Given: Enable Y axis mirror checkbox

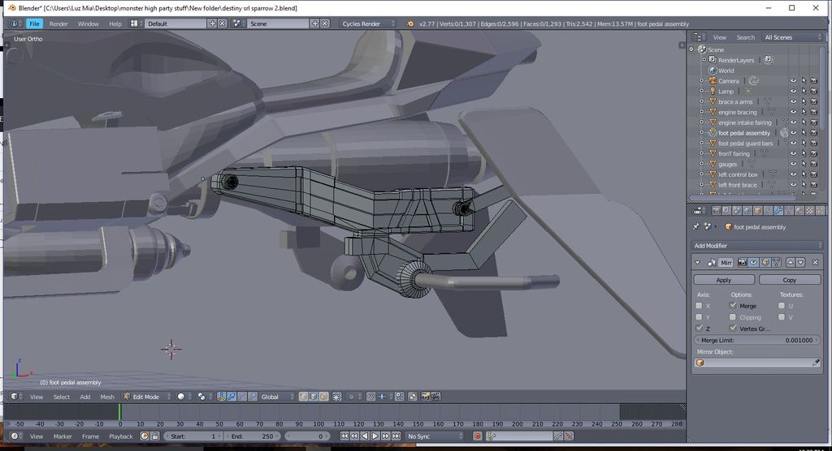Looking at the screenshot, I should click(x=699, y=317).
